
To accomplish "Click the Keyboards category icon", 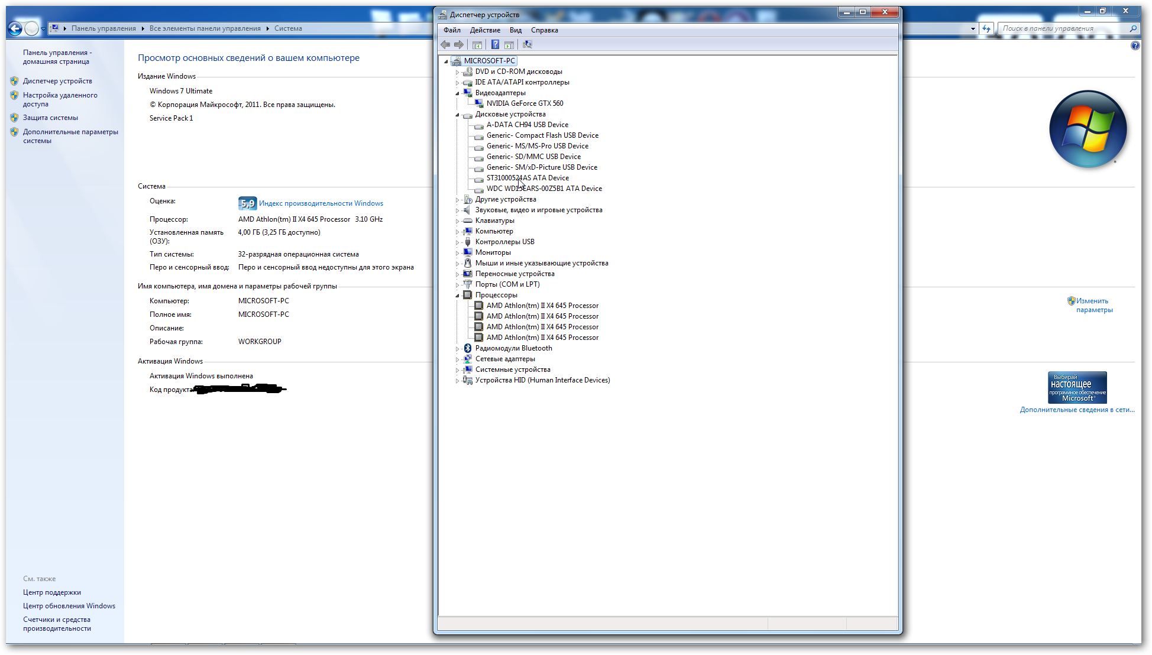I will point(468,221).
